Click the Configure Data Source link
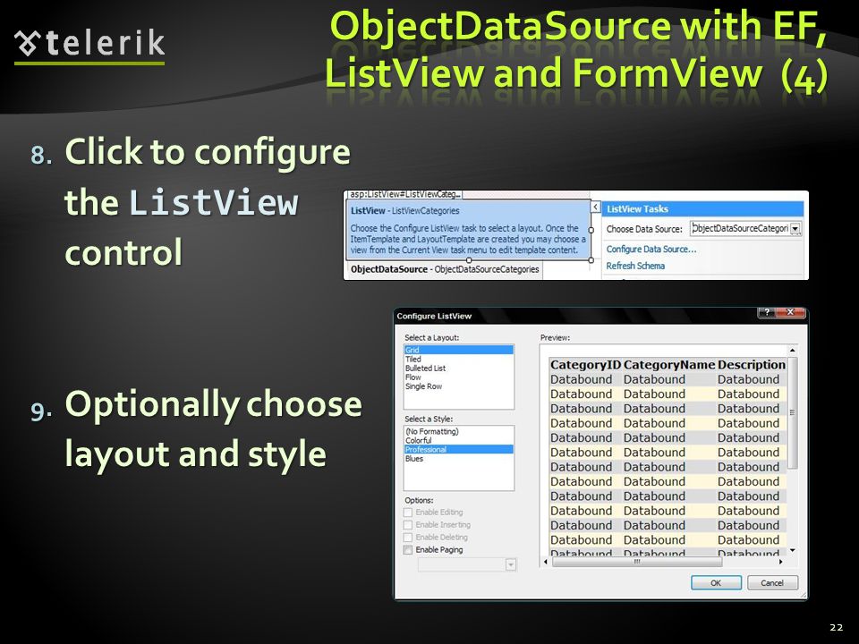This screenshot has width=859, height=644. click(x=651, y=250)
